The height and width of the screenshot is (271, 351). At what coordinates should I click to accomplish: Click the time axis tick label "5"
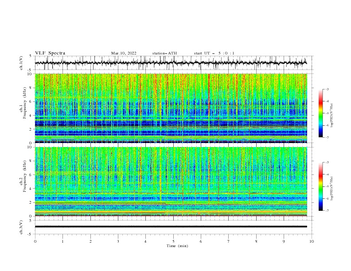(x=173, y=241)
